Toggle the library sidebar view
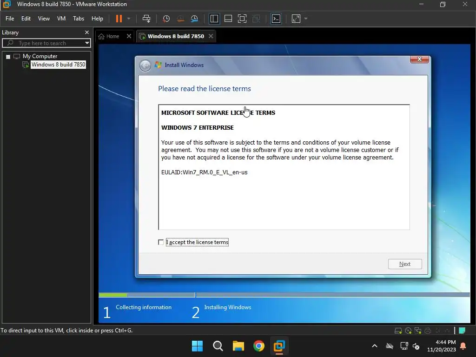The image size is (476, 357). tap(214, 19)
